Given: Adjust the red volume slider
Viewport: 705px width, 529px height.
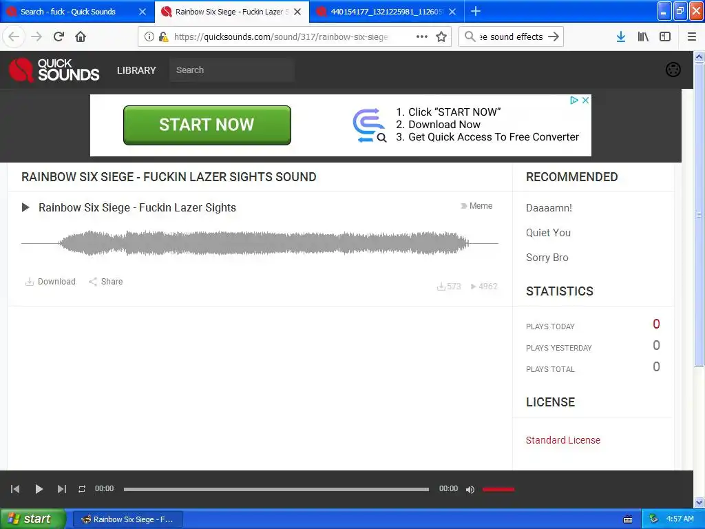Looking at the screenshot, I should click(498, 490).
